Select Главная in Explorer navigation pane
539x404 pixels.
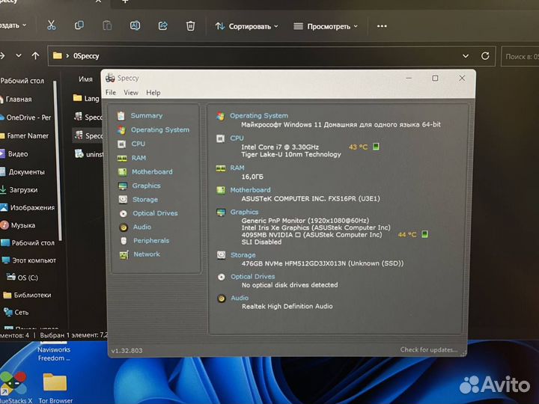(x=19, y=100)
